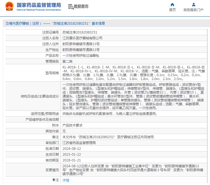The image size is (210, 185).
Task: Click the 生效日期 row label
Action: (52, 155)
